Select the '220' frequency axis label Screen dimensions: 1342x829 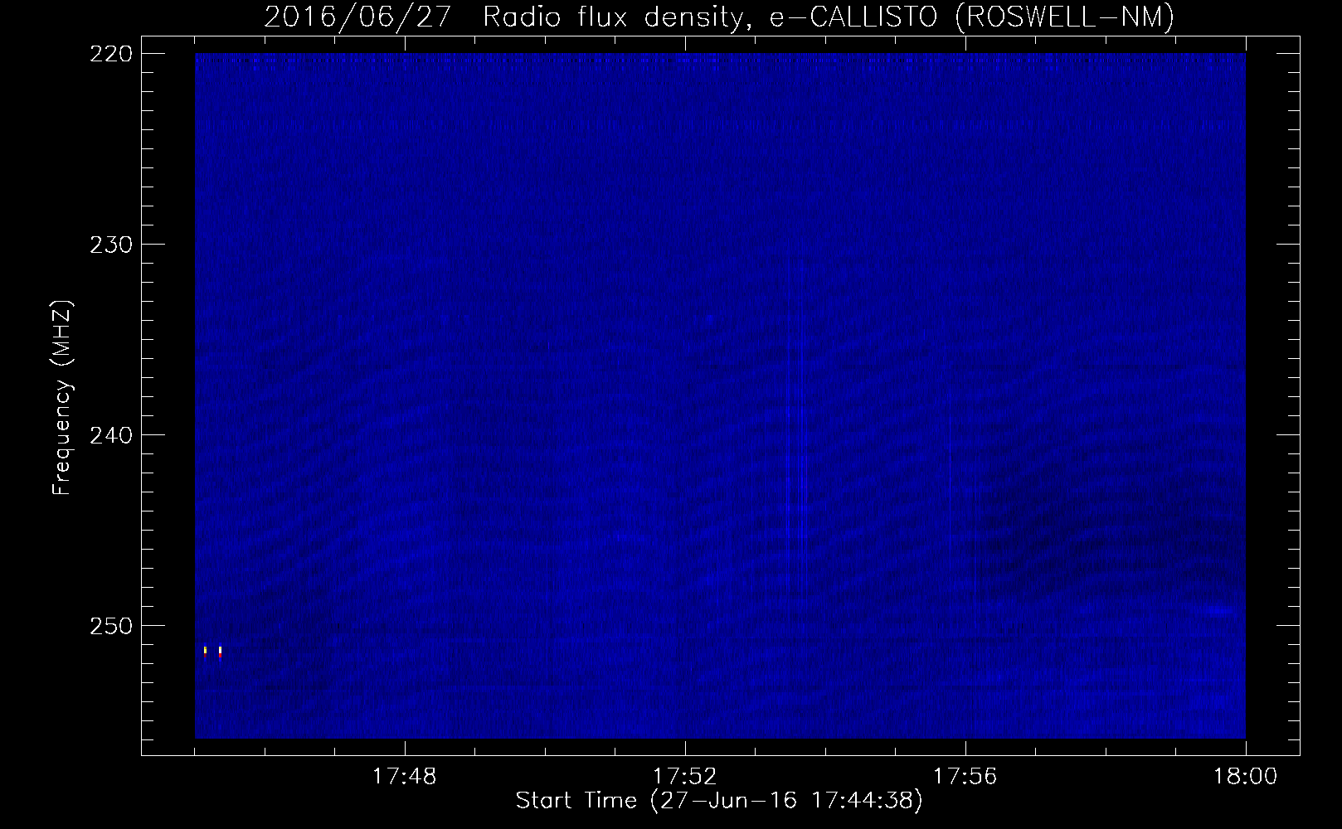click(109, 54)
